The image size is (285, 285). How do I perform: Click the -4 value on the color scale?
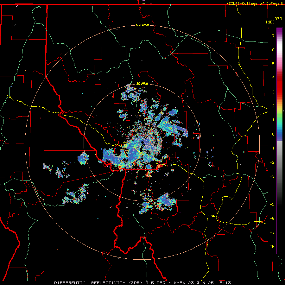pyautogui.click(x=272, y=190)
